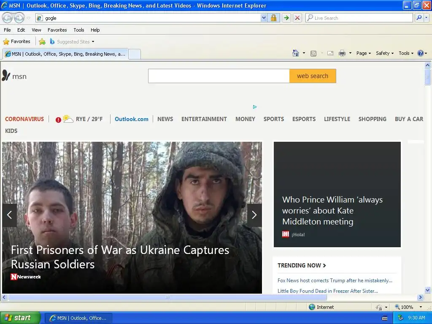Open the Help menu
The image size is (432, 324).
95,30
